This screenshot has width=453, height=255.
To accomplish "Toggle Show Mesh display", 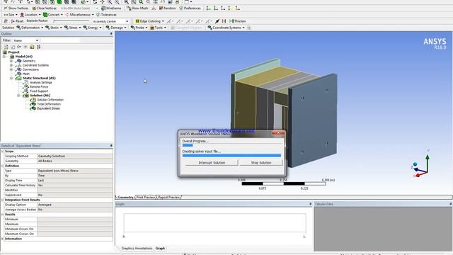I will 137,8.
